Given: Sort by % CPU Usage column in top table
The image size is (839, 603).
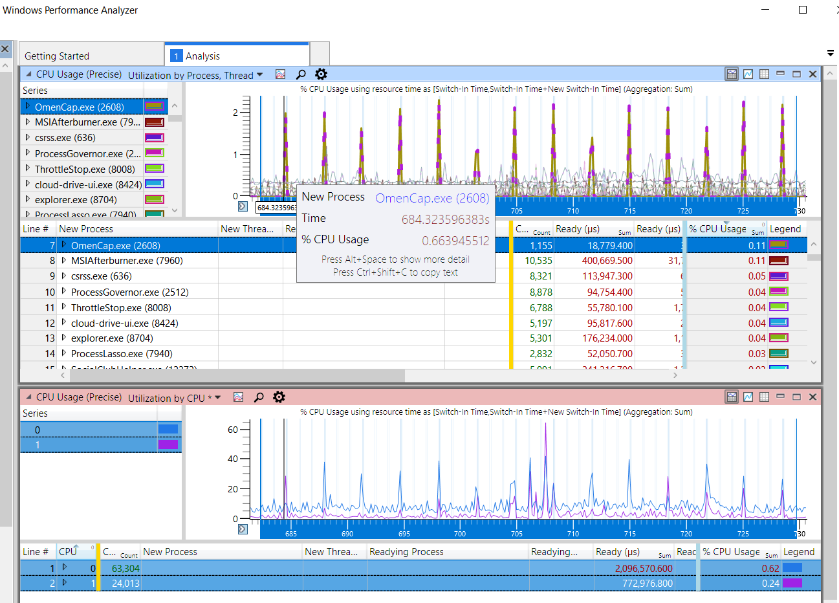Looking at the screenshot, I should (x=726, y=229).
